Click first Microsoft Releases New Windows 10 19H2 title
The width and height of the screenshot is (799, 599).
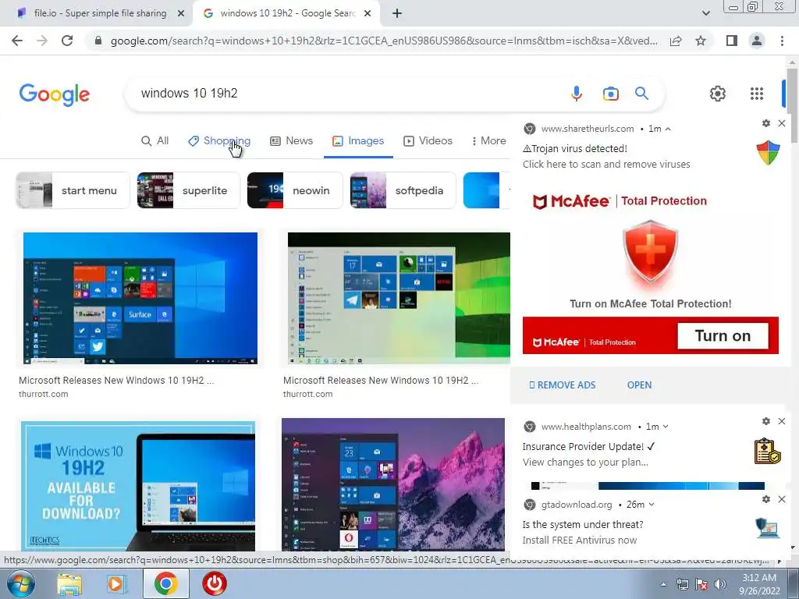click(x=116, y=381)
